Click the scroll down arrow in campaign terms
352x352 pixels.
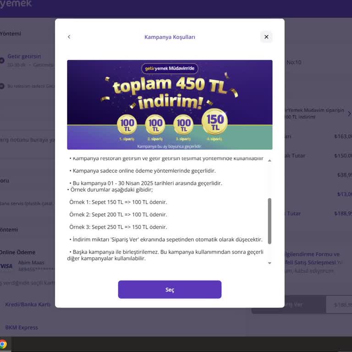(x=269, y=263)
